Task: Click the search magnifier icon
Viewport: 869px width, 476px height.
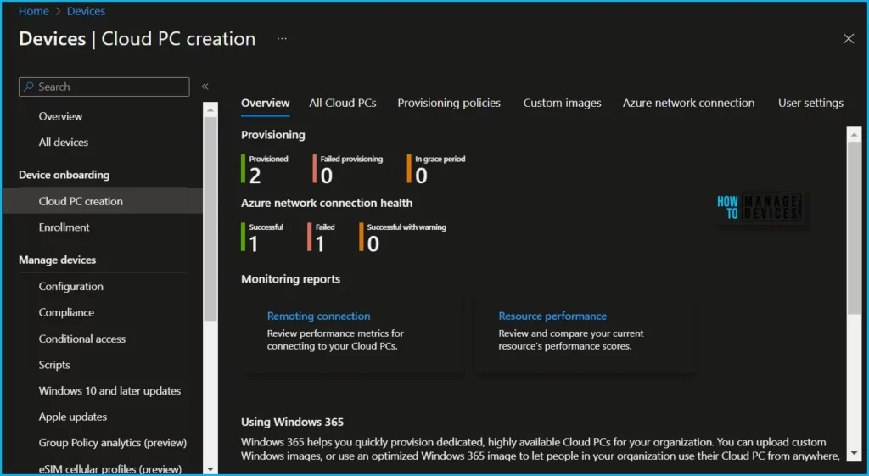Action: [29, 87]
